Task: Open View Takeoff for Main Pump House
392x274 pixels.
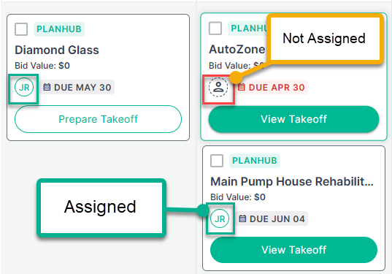Action: click(293, 250)
